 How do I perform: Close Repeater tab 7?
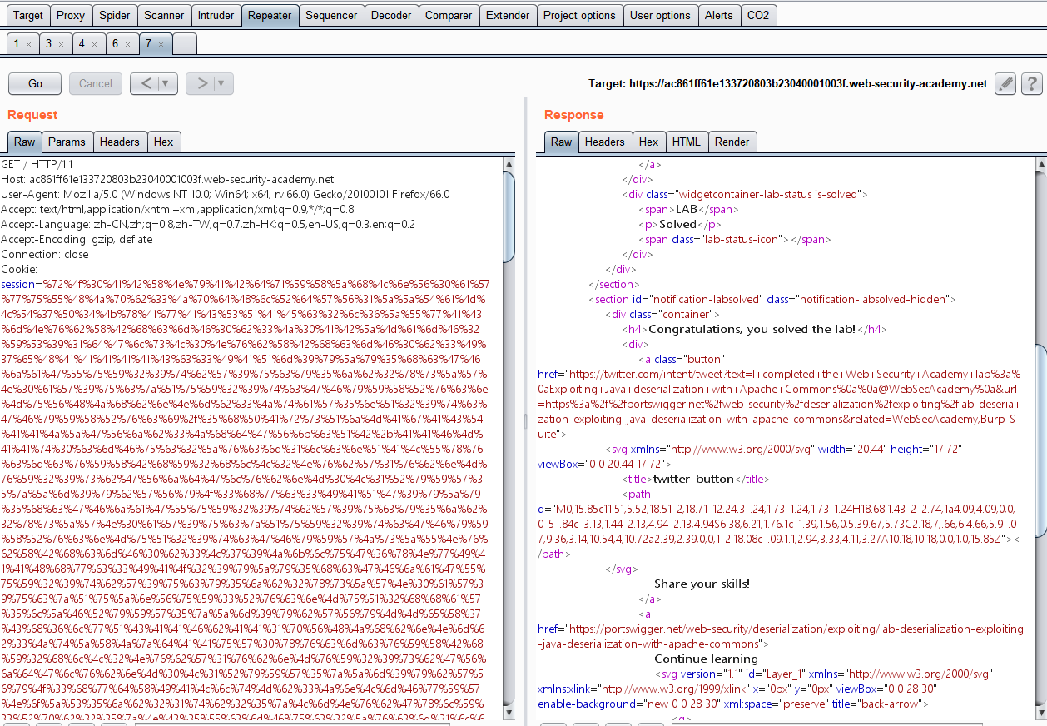point(161,44)
